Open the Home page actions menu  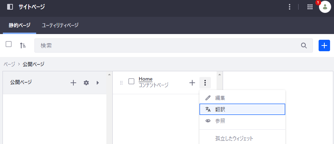coord(205,83)
